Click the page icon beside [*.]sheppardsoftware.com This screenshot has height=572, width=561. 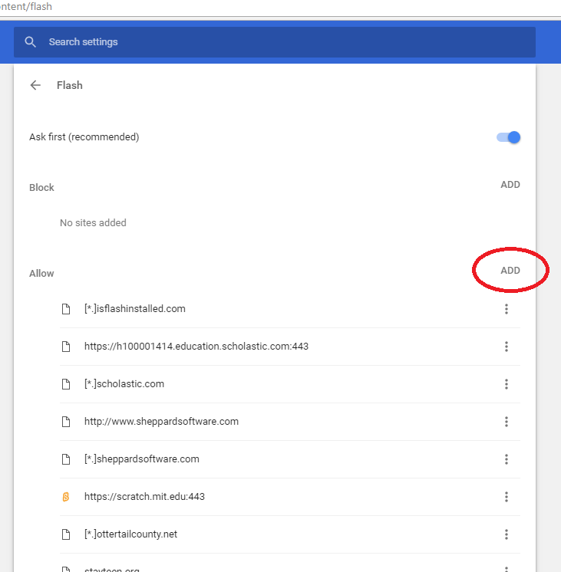(66, 459)
